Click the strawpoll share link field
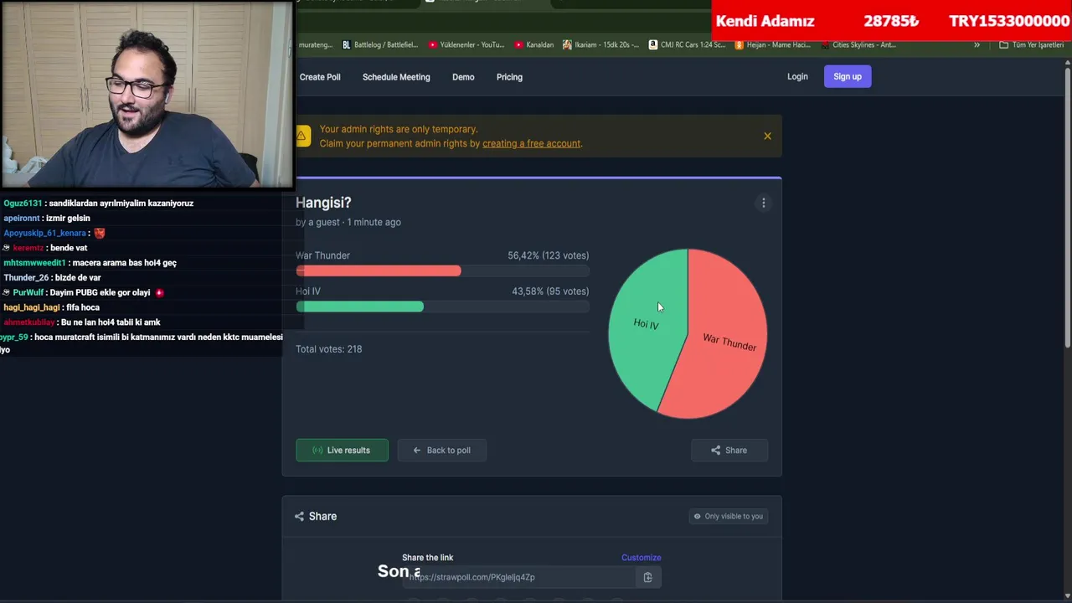This screenshot has width=1072, height=603. [519, 577]
